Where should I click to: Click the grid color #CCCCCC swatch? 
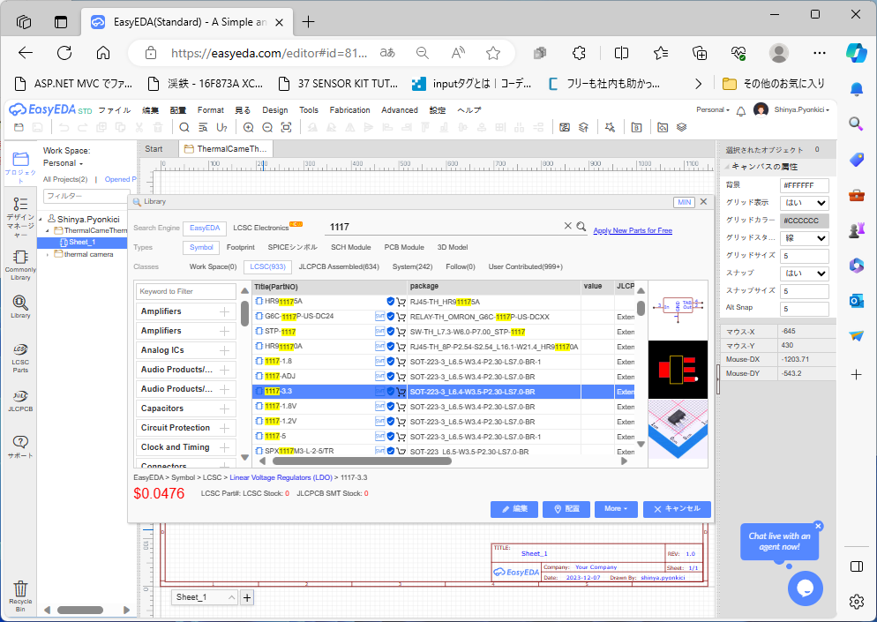pos(805,221)
